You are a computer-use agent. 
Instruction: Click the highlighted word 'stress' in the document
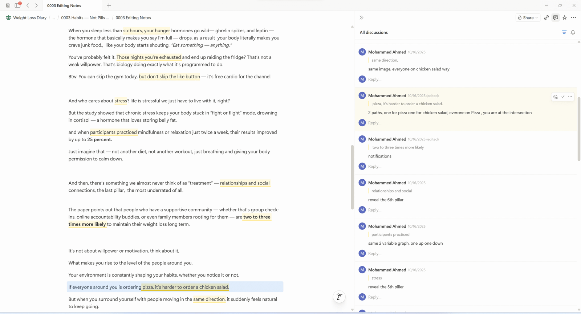(x=121, y=101)
